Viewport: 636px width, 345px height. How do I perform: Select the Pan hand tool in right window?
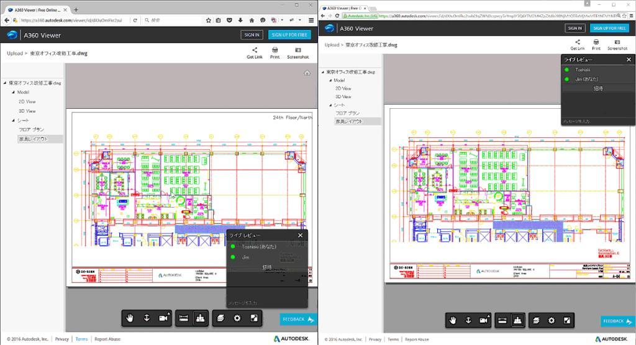pyautogui.click(x=453, y=320)
